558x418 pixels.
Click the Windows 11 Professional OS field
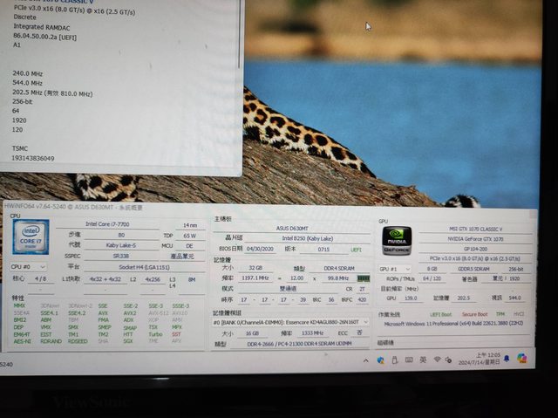[x=452, y=323]
